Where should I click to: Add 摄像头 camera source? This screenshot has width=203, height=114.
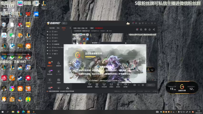tap(97, 85)
